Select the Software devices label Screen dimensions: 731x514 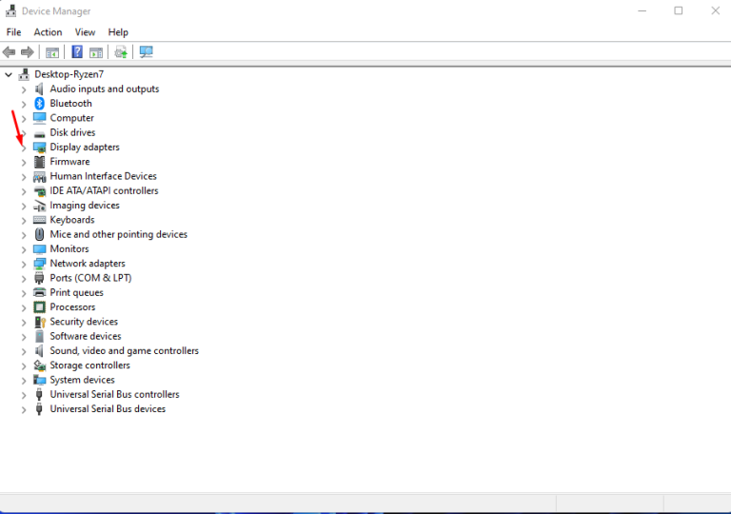pyautogui.click(x=86, y=336)
